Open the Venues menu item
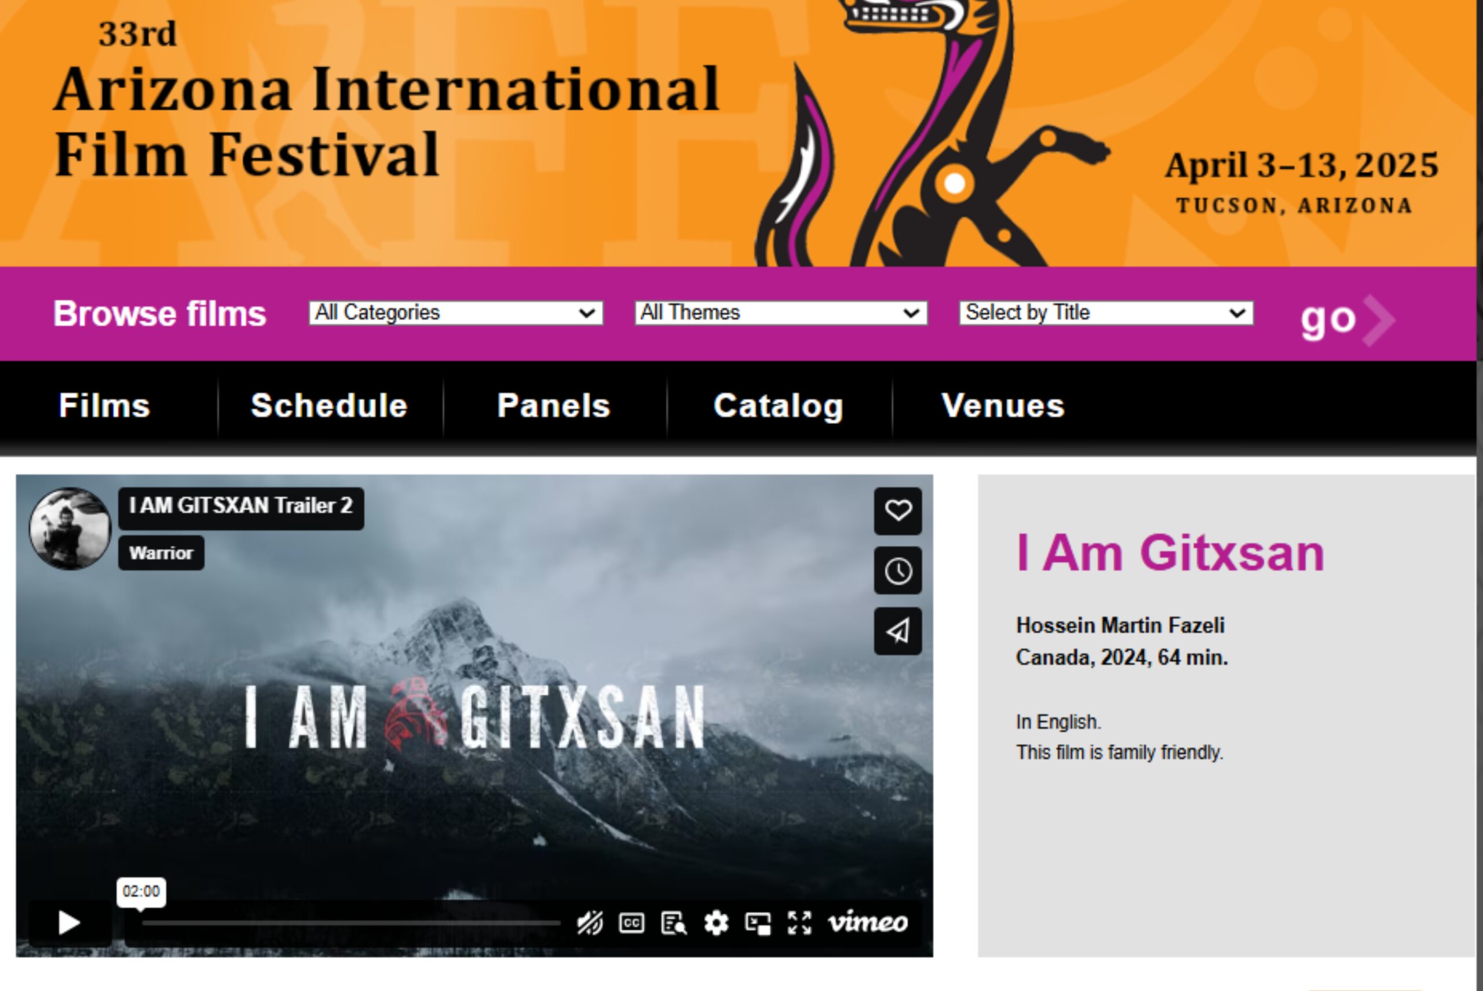This screenshot has height=991, width=1483. pyautogui.click(x=1003, y=405)
